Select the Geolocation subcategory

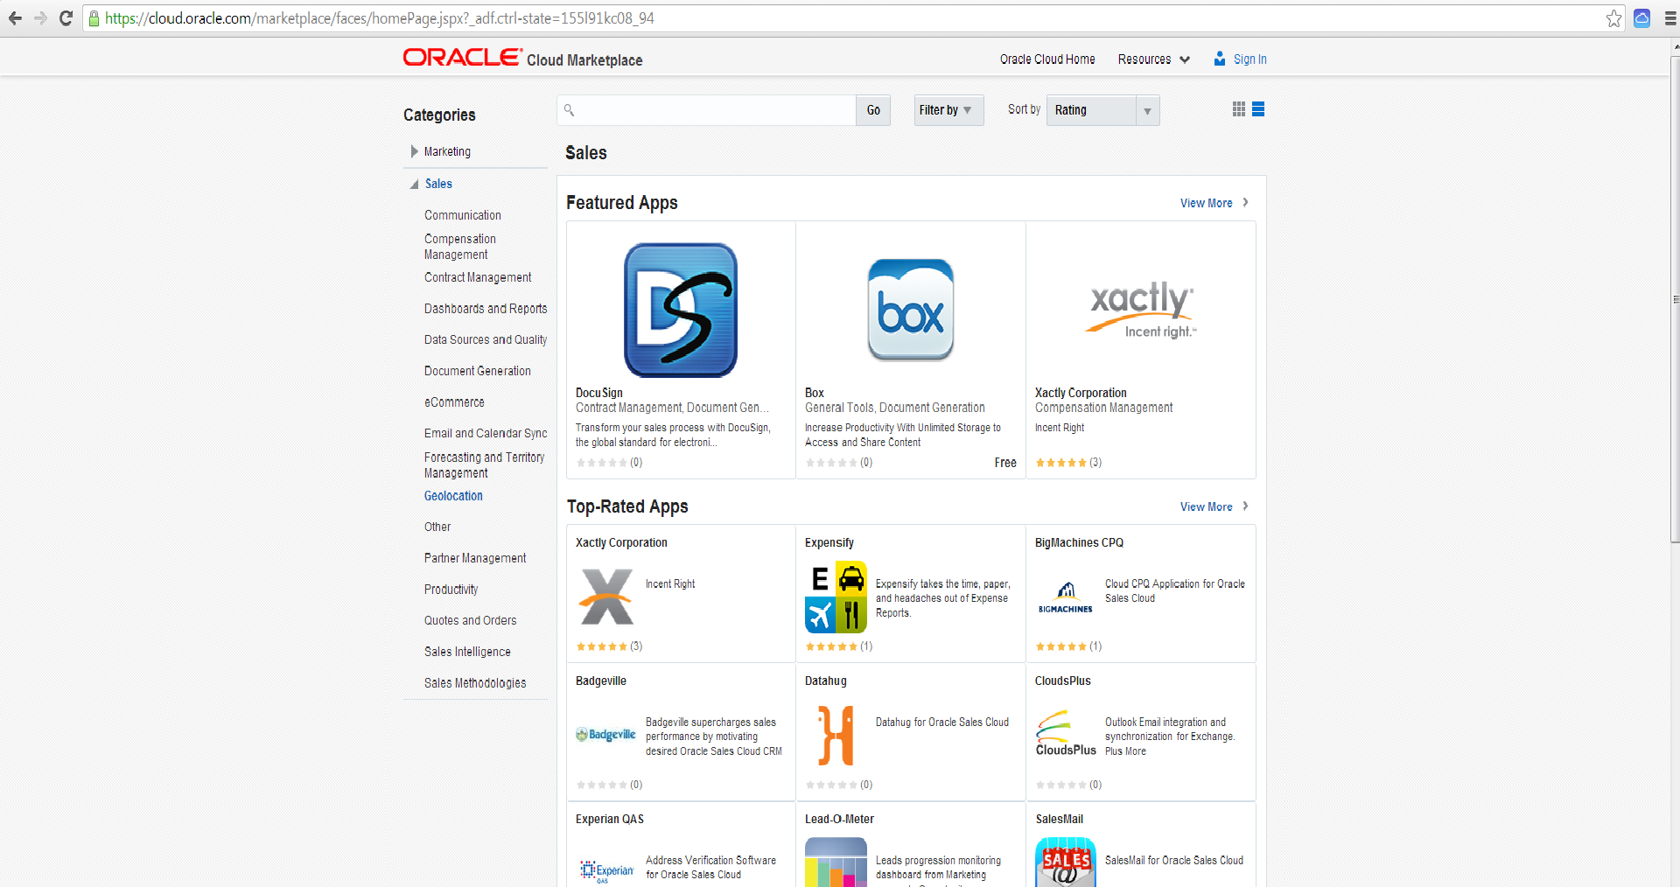pos(453,496)
